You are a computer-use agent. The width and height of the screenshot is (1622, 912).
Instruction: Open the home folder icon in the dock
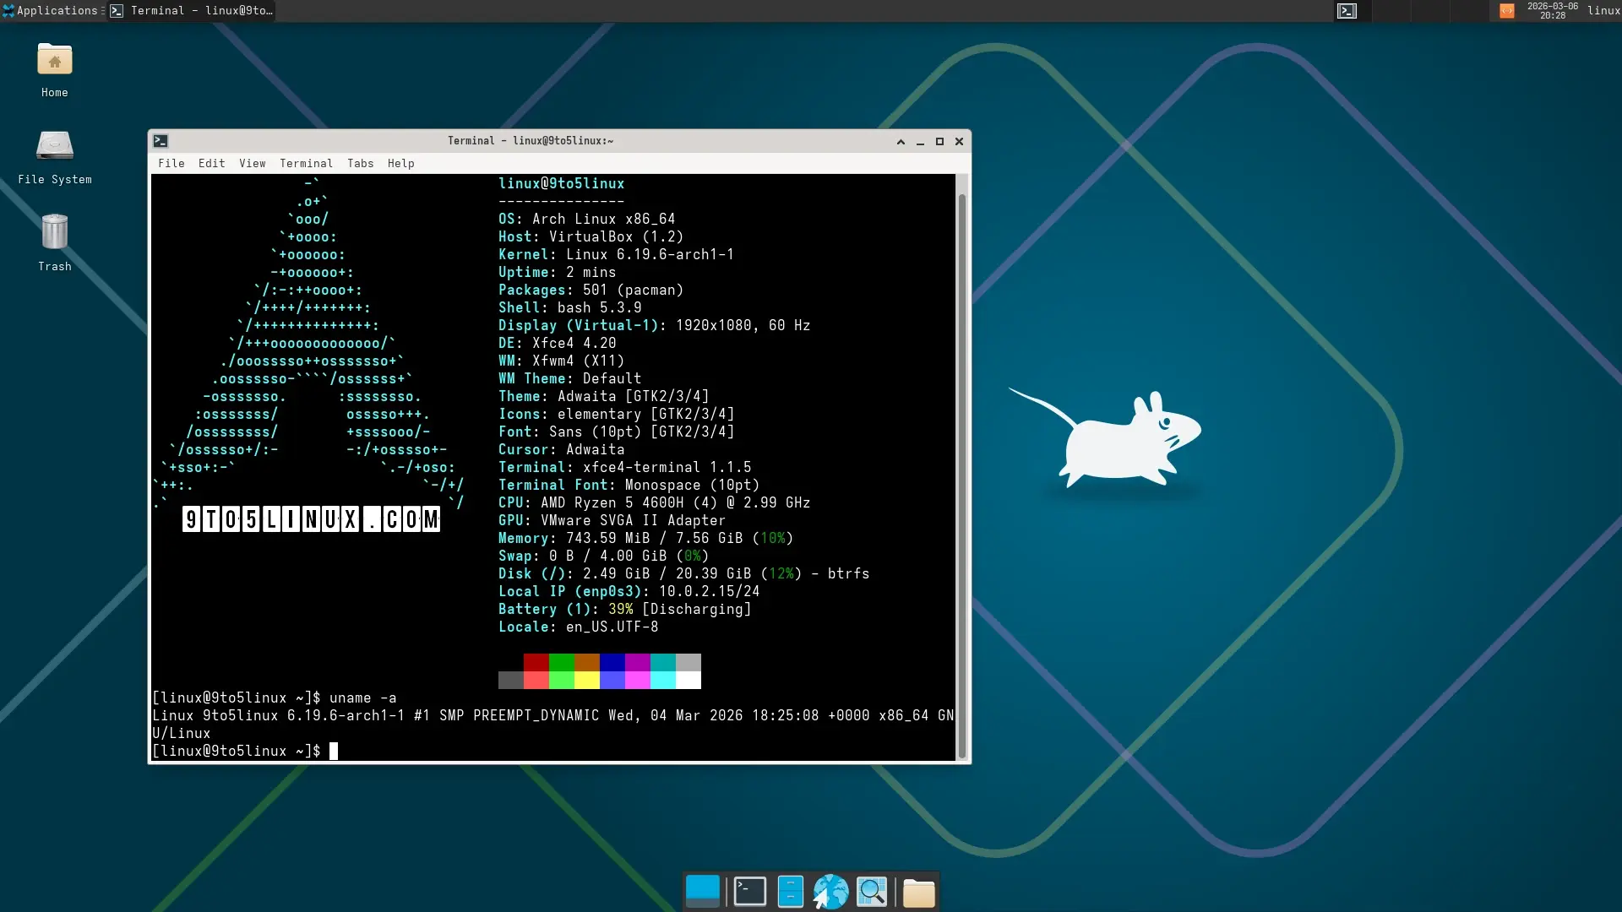918,893
